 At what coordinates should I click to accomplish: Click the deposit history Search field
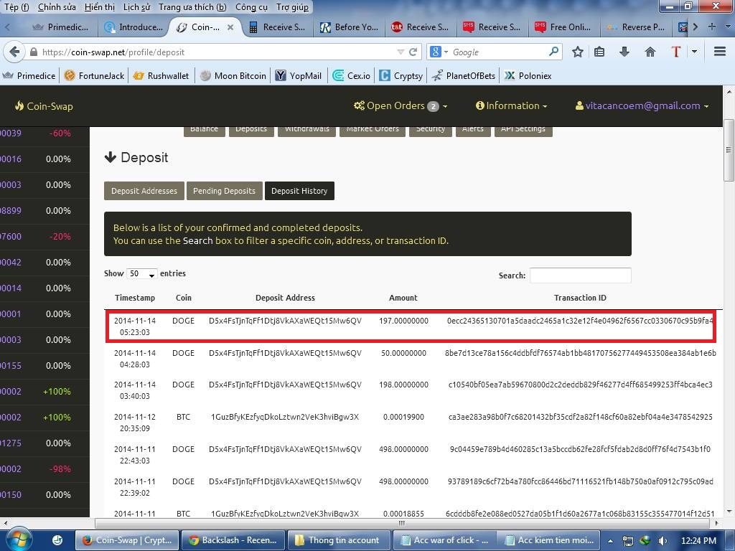[580, 275]
